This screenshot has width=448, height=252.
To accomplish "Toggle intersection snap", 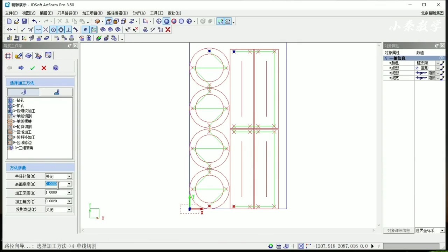I will (x=45, y=30).
